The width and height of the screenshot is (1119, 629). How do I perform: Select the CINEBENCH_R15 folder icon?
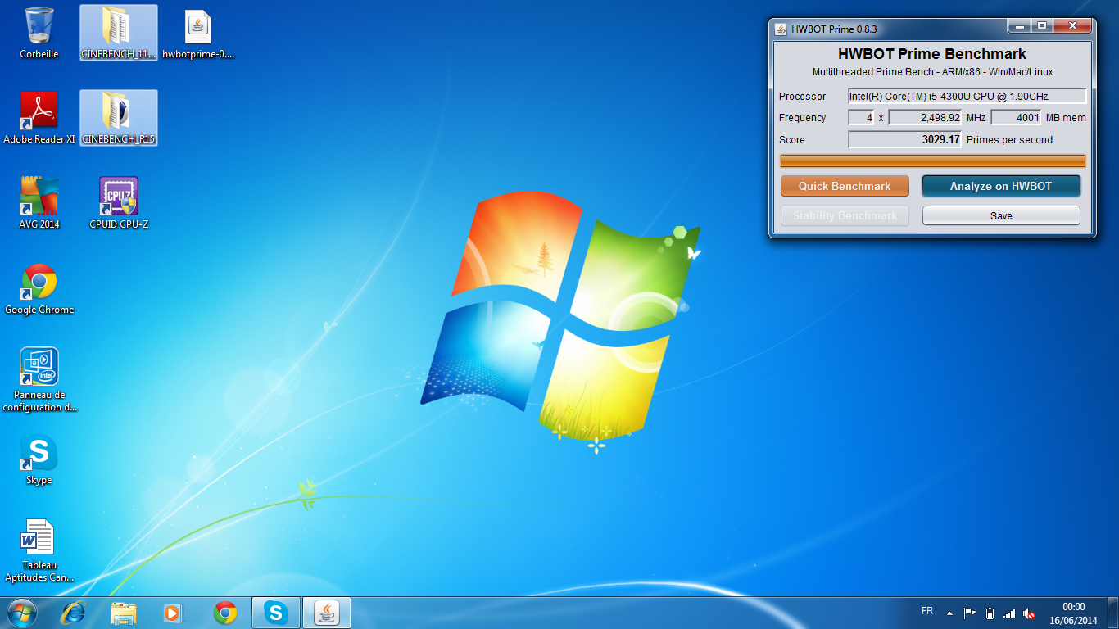click(x=118, y=118)
